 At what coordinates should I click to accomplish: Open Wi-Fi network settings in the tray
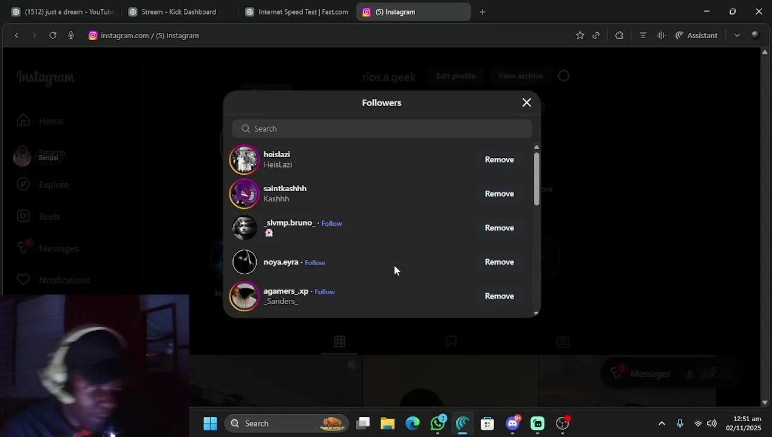[x=698, y=423]
